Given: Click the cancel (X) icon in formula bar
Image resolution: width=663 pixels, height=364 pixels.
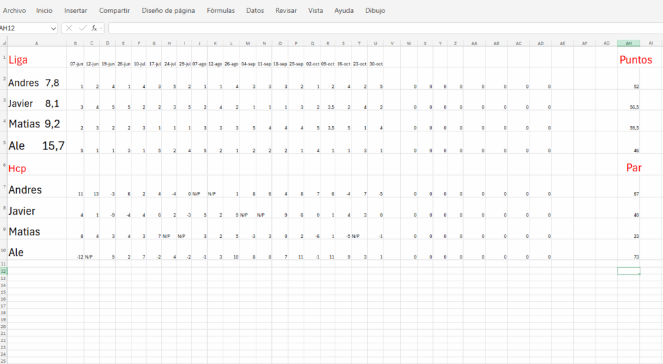Looking at the screenshot, I should coord(69,28).
